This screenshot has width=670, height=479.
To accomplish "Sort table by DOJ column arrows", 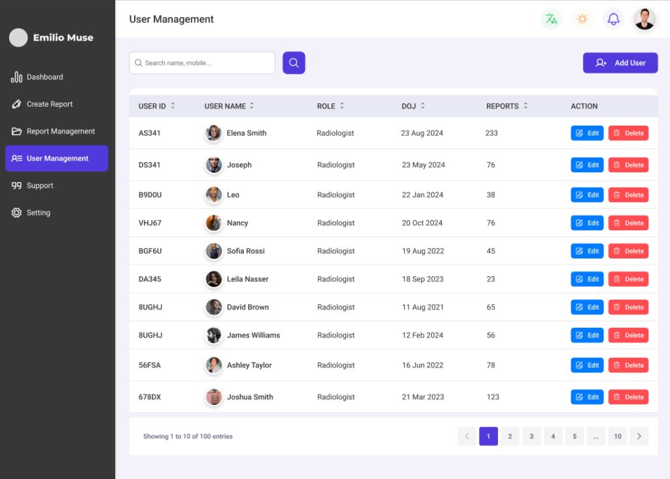I will pos(423,106).
